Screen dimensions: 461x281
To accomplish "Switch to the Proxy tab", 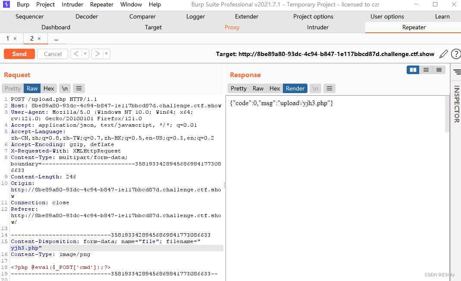I will 232,27.
